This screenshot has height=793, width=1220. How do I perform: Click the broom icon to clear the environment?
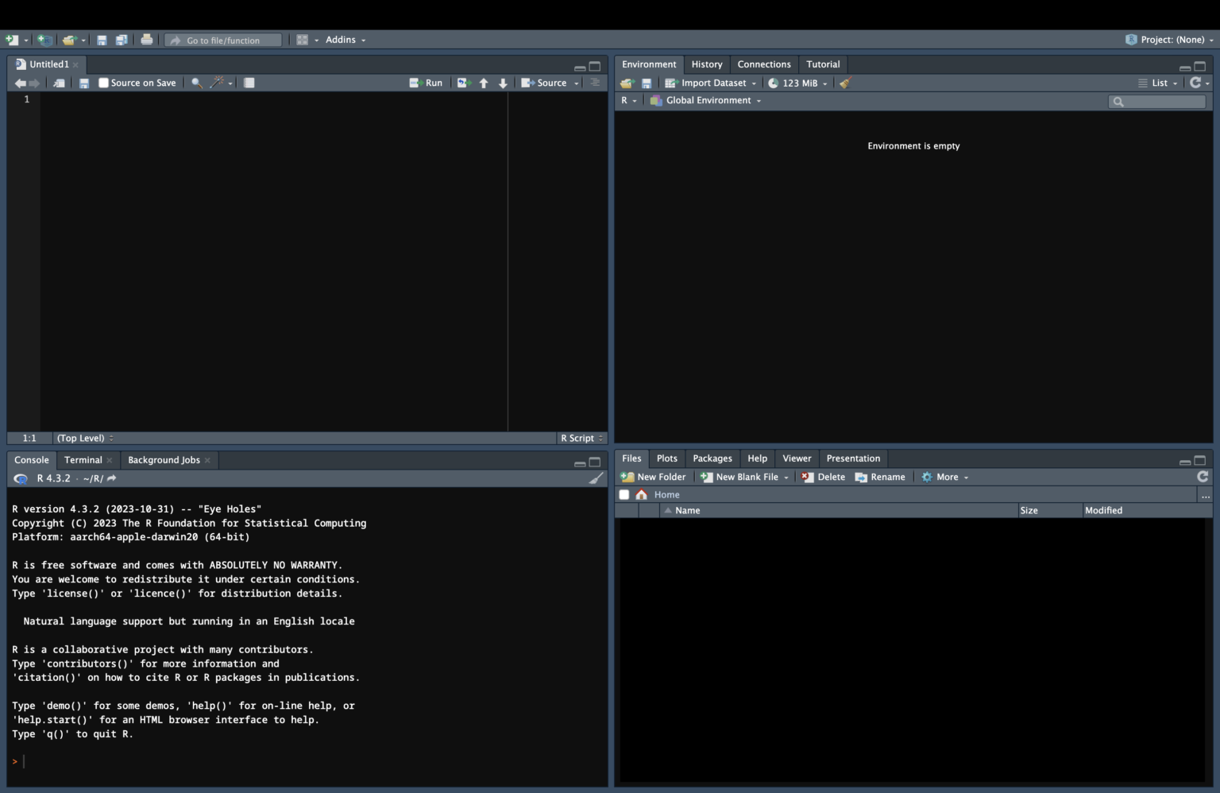(844, 82)
